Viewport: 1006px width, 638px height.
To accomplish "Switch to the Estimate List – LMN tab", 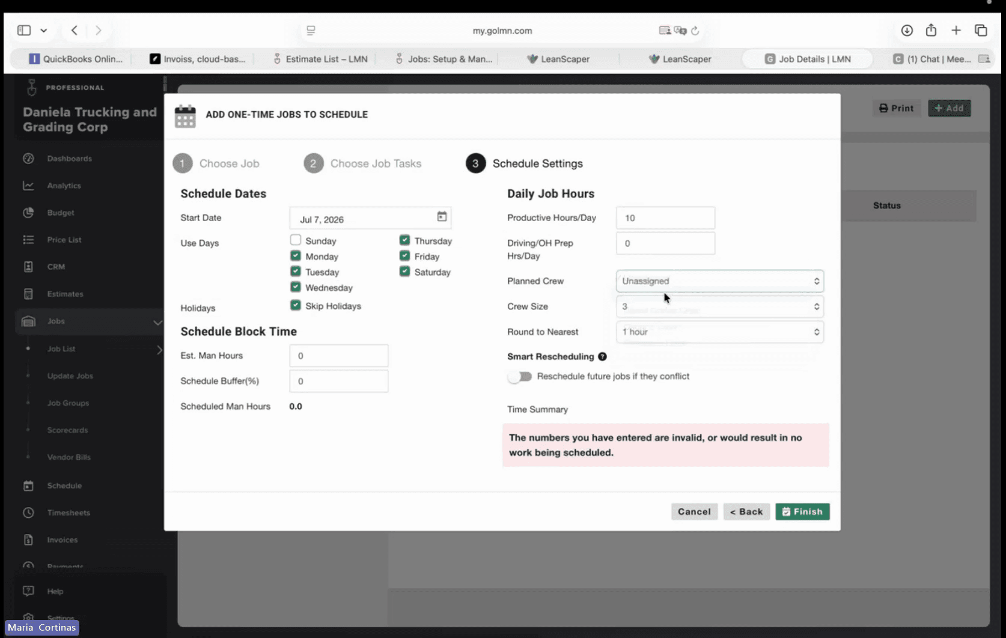I will (320, 59).
